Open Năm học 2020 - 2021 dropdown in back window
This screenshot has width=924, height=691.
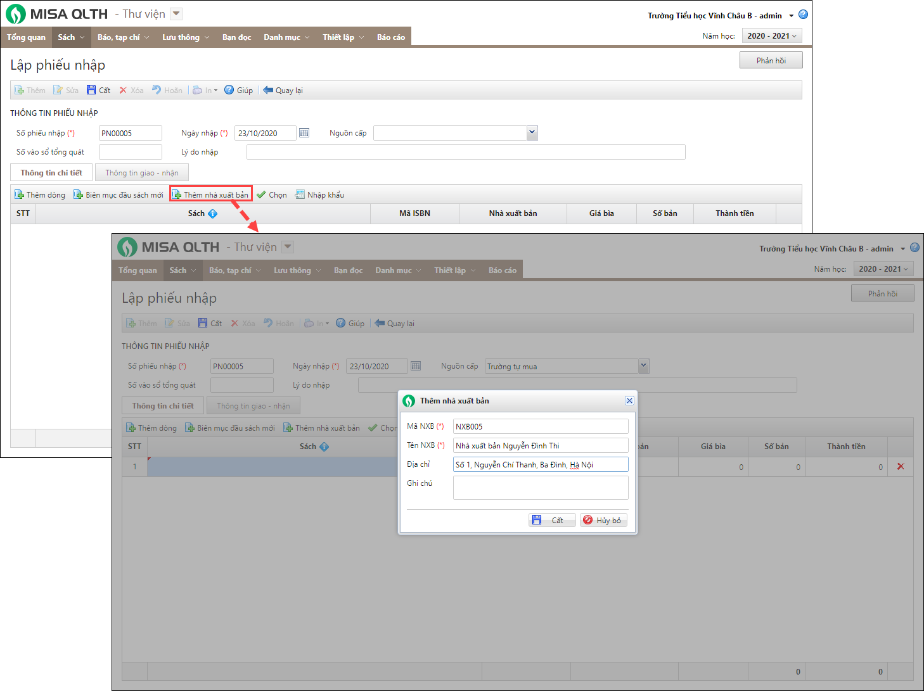(x=772, y=36)
